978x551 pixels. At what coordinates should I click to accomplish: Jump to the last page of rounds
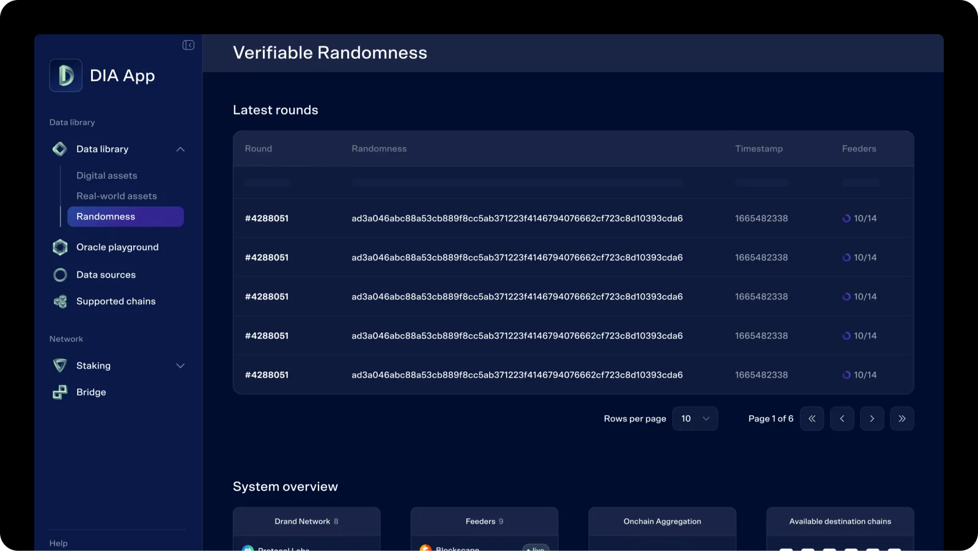point(902,419)
